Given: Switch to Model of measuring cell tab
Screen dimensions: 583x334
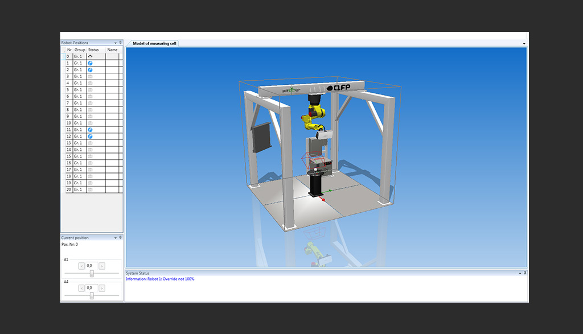Looking at the screenshot, I should [154, 43].
